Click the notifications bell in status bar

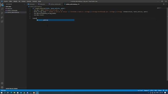pos(166,91)
